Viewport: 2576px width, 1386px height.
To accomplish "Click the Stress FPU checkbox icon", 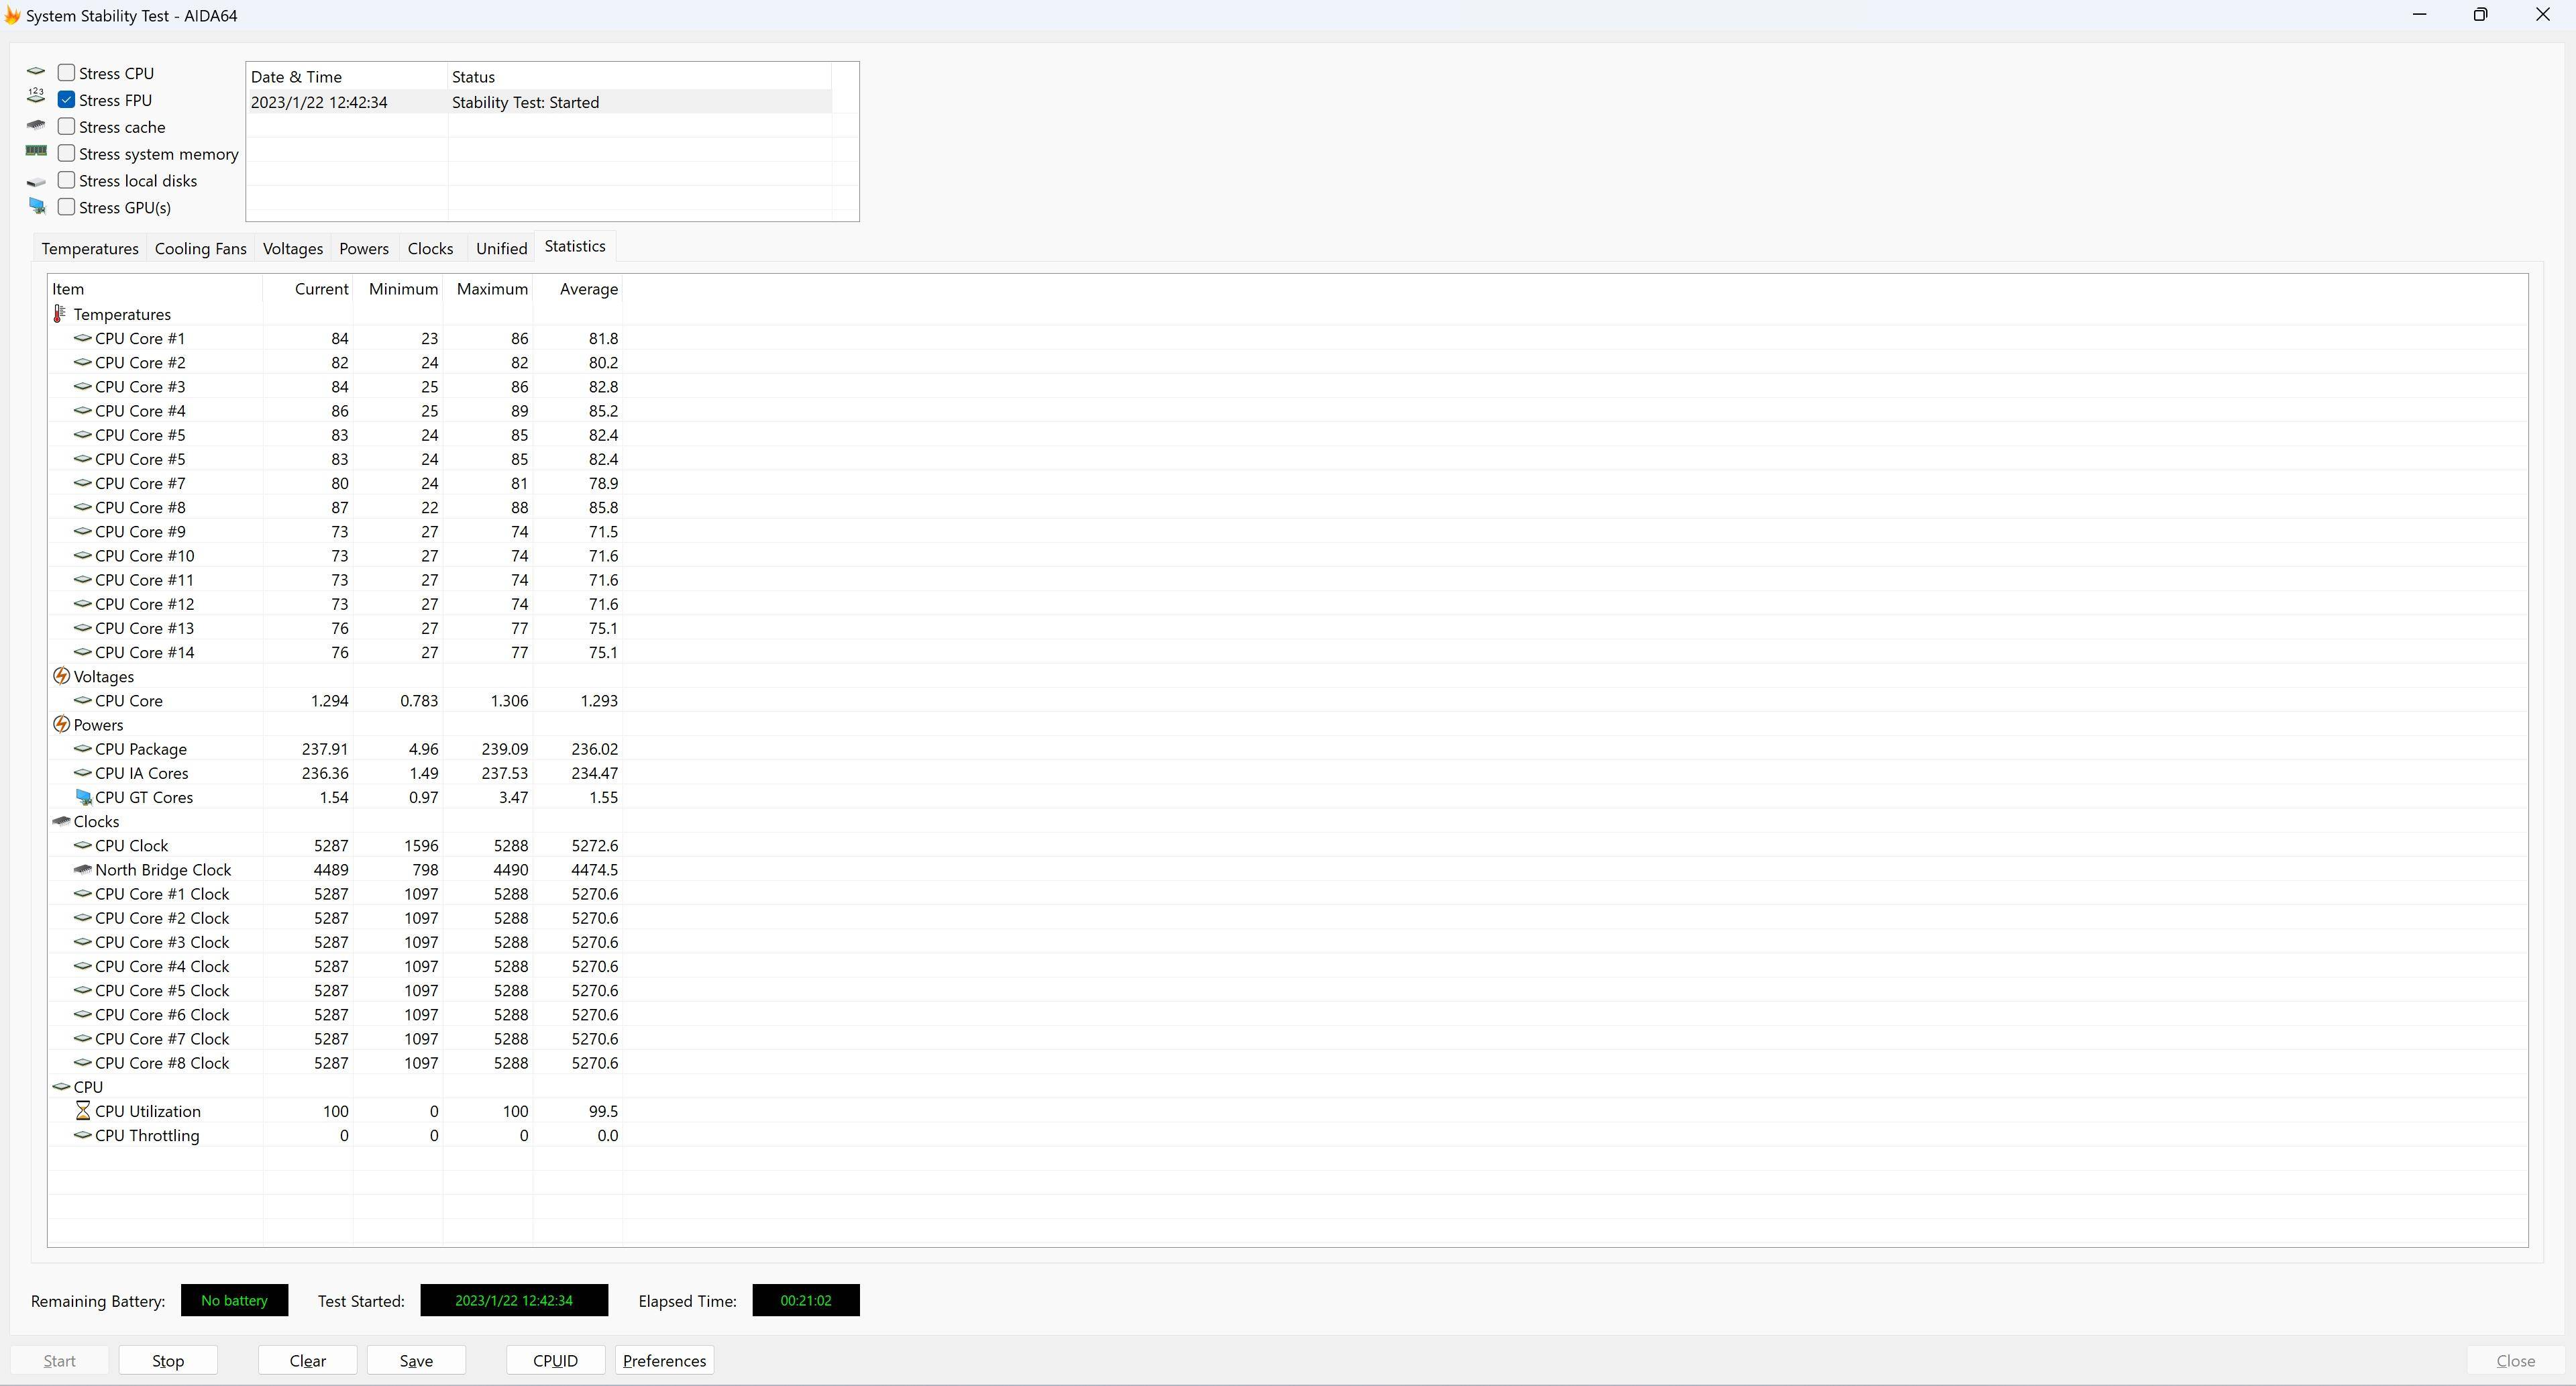I will 66,99.
